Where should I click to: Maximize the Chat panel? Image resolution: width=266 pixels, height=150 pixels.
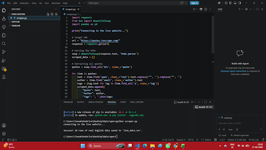[x=258, y=9]
